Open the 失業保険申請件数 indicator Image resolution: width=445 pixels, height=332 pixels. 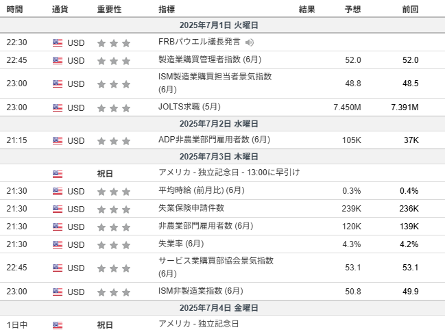(x=191, y=208)
